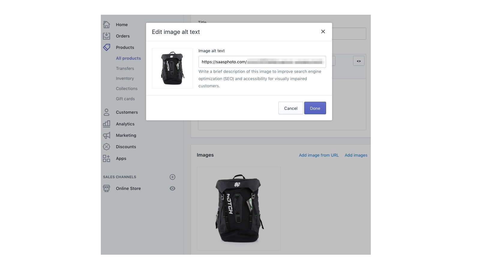Open the Analytics bar-chart icon
The height and width of the screenshot is (270, 480).
[x=106, y=124]
